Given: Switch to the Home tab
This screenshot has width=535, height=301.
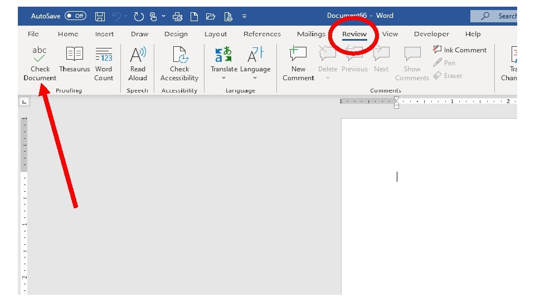Looking at the screenshot, I should 68,34.
